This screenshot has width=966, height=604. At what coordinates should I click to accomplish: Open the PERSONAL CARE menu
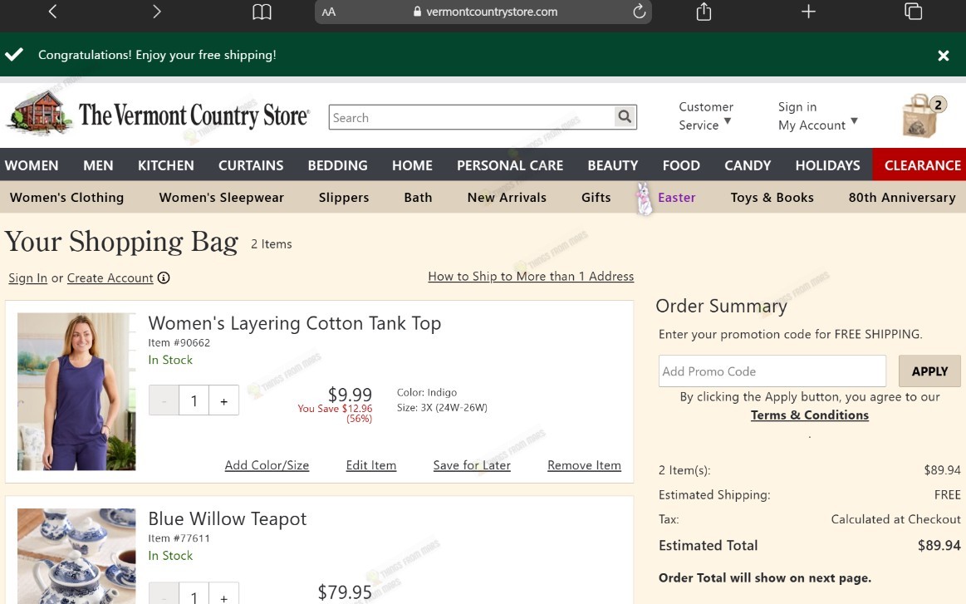pyautogui.click(x=509, y=165)
